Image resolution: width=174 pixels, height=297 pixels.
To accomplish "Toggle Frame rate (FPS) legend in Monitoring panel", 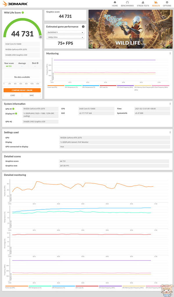I will (56, 86).
